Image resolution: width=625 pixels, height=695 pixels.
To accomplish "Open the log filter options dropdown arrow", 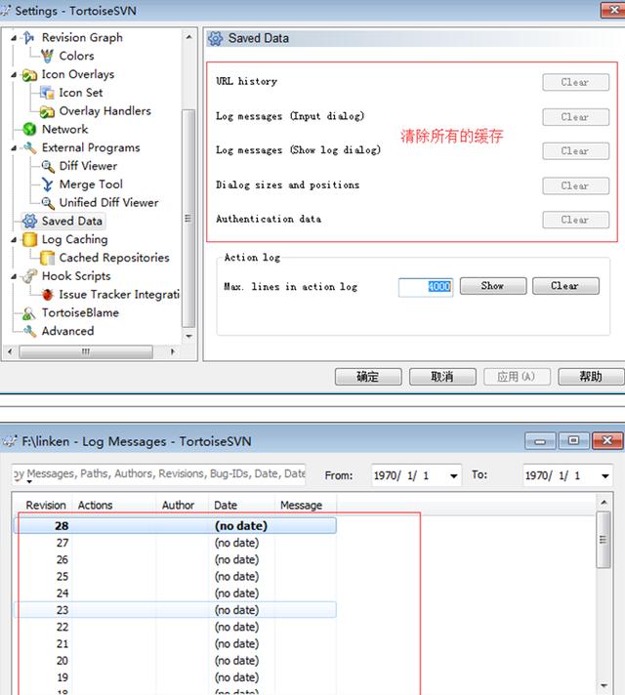I will tap(29, 482).
